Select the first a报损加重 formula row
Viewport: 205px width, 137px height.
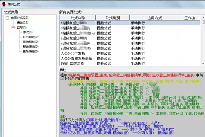(x=130, y=23)
